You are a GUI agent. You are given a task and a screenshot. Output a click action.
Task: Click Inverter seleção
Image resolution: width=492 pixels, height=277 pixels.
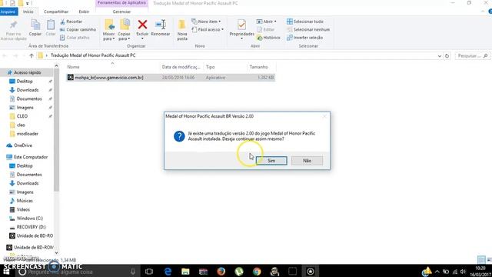point(304,38)
